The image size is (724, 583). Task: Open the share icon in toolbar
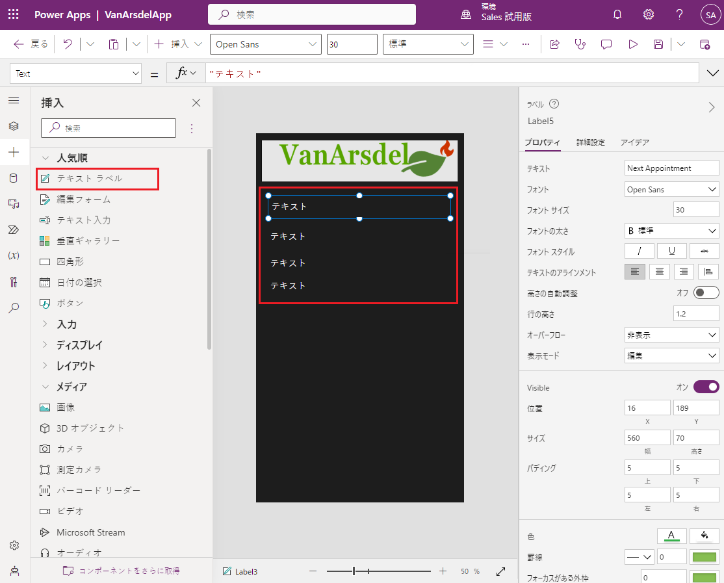point(554,44)
